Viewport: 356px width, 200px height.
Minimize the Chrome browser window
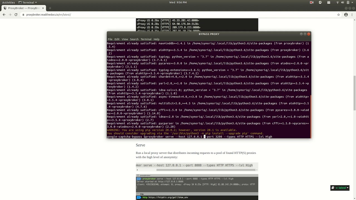pyautogui.click(x=346, y=8)
